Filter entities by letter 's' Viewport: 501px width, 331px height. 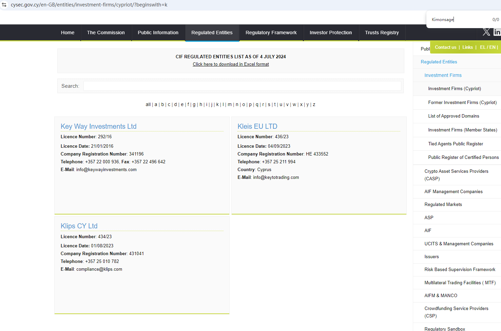click(x=269, y=105)
